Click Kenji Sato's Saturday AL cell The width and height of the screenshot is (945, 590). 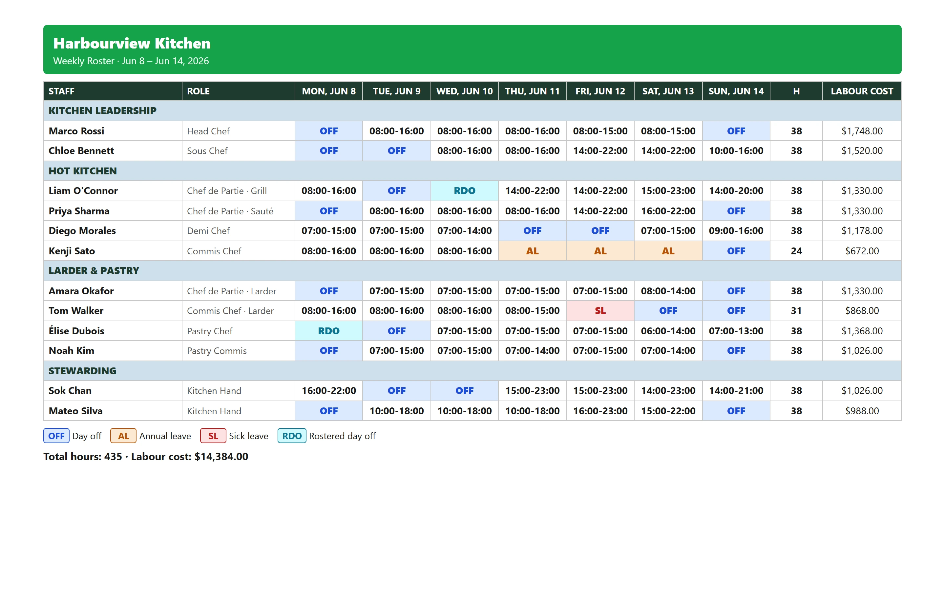(668, 251)
